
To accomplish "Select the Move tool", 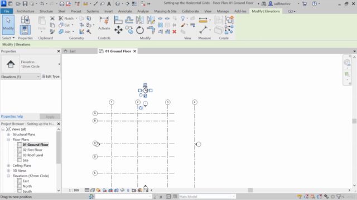I will click(118, 30).
